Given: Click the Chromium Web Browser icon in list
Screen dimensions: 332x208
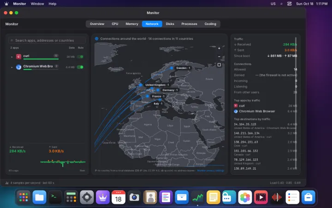Looking at the screenshot, I should [x=18, y=67].
